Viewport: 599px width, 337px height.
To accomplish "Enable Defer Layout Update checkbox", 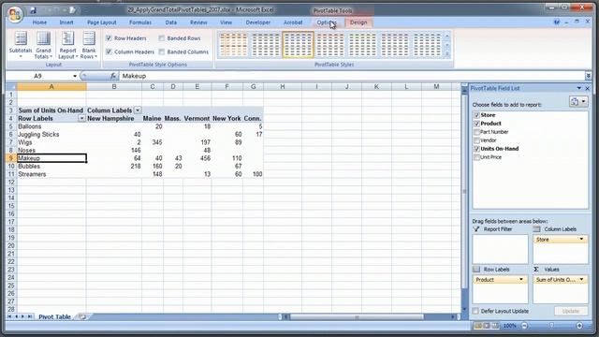I will [475, 311].
